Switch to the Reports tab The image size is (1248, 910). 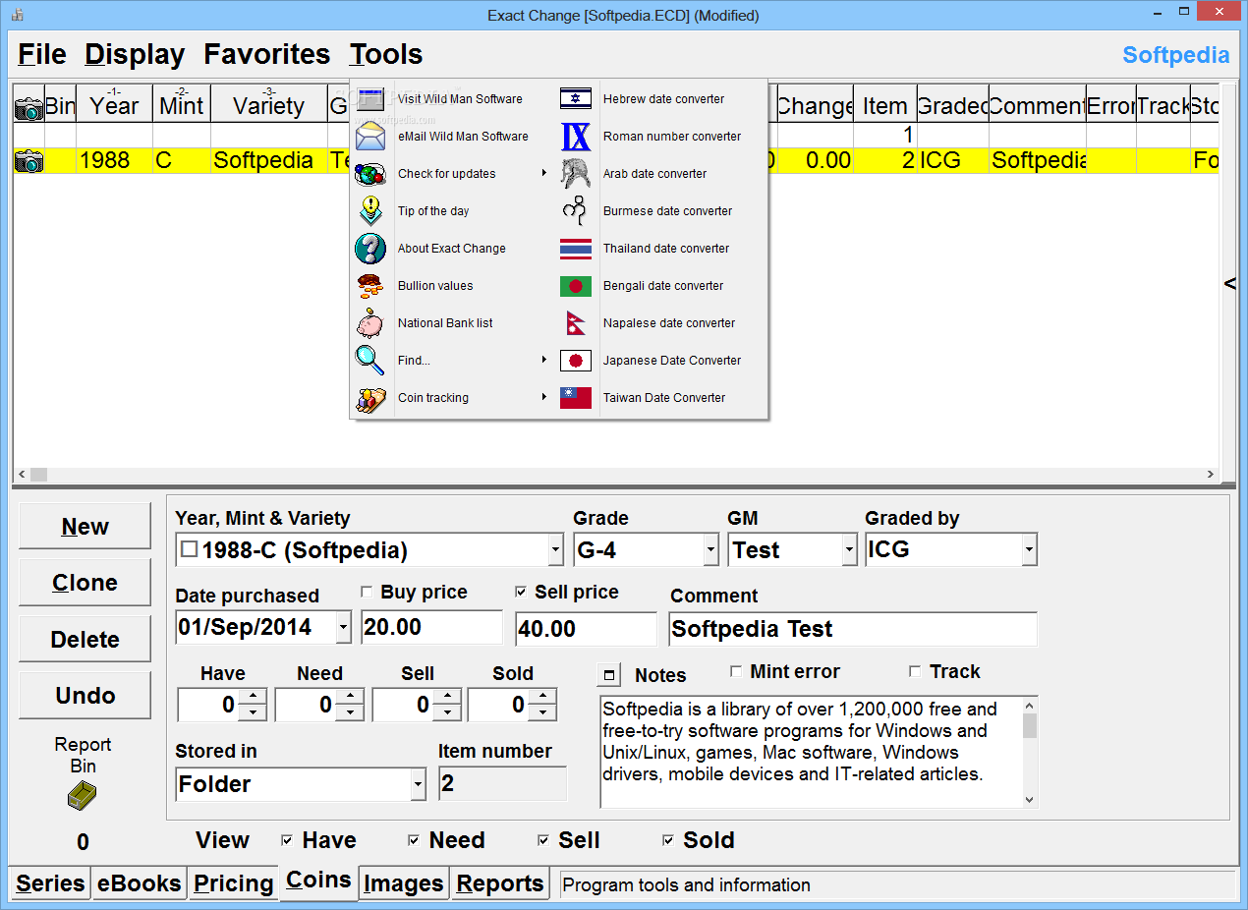[x=500, y=883]
